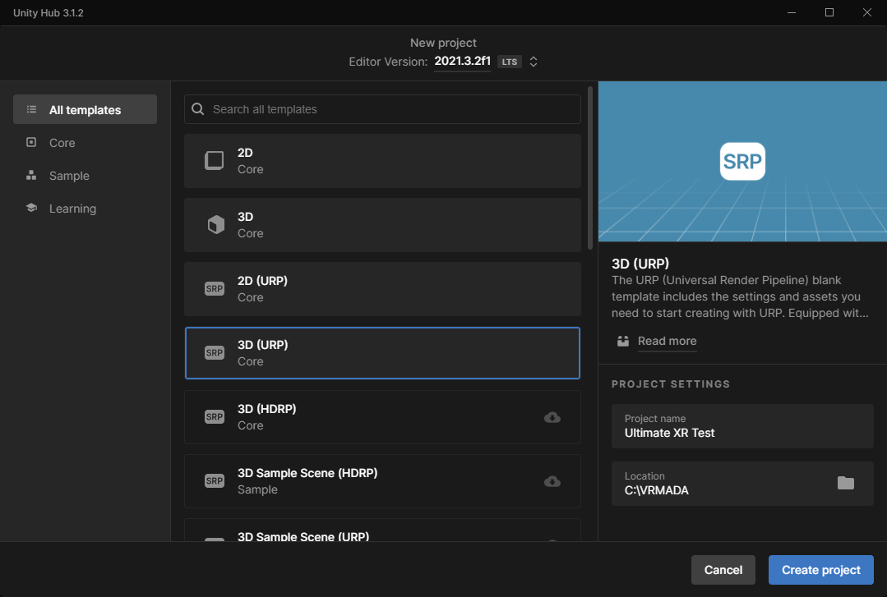The height and width of the screenshot is (597, 887).
Task: Focus the Search all templates field
Action: pos(382,109)
